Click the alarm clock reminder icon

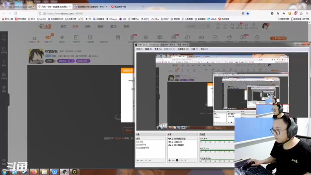coord(90,37)
